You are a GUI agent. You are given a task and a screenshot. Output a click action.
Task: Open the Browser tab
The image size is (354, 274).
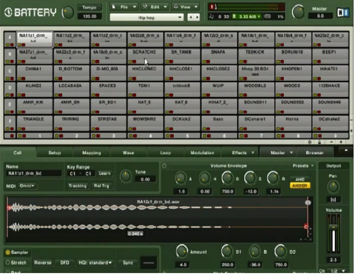click(315, 153)
